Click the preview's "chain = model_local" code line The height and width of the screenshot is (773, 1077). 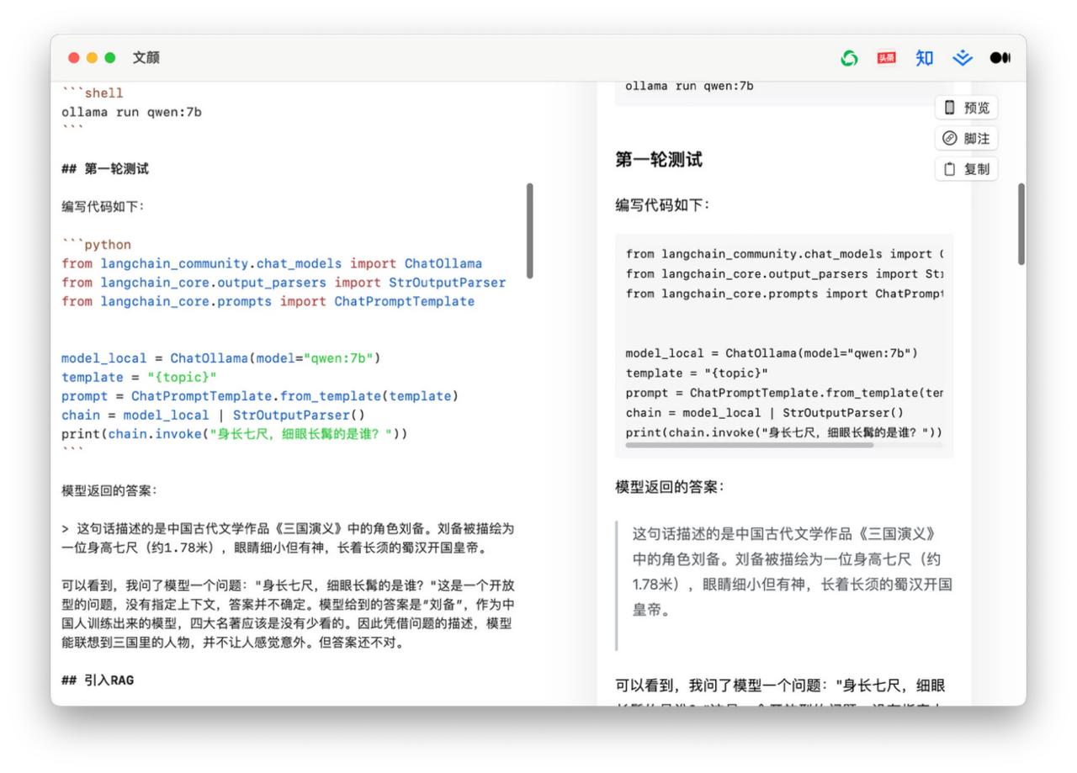pyautogui.click(x=764, y=413)
